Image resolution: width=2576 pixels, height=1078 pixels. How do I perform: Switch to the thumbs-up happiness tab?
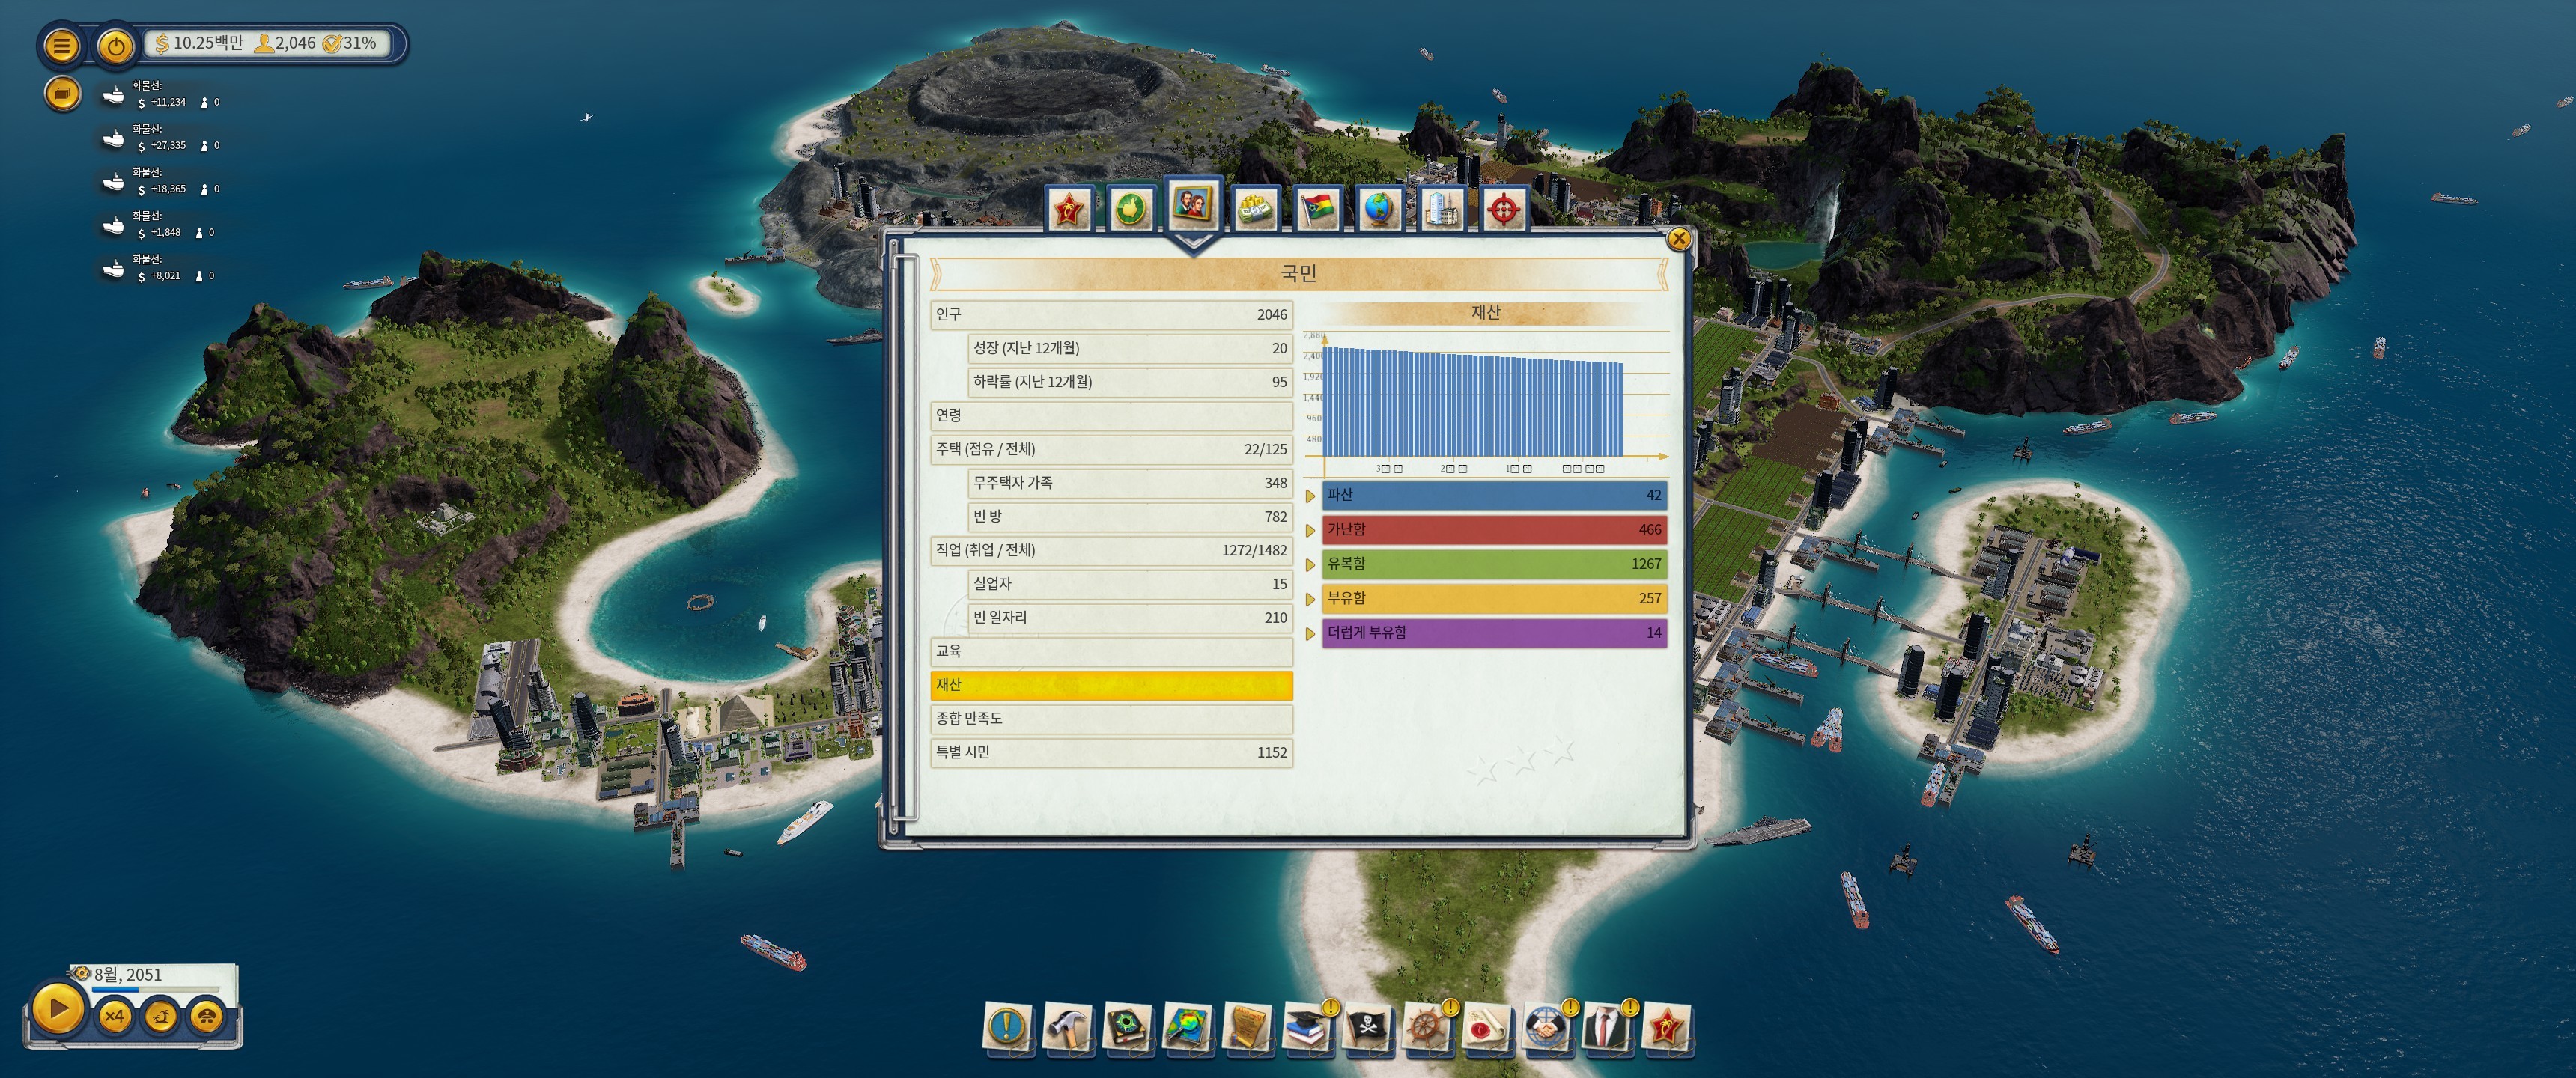pyautogui.click(x=1131, y=209)
